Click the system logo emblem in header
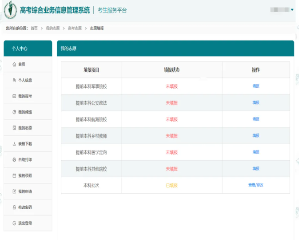 click(11, 10)
